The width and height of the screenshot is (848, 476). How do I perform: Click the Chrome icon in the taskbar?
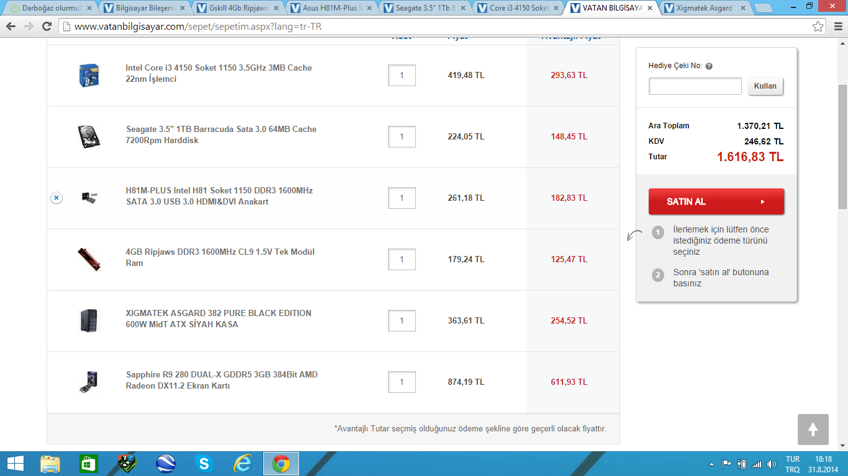pos(281,464)
